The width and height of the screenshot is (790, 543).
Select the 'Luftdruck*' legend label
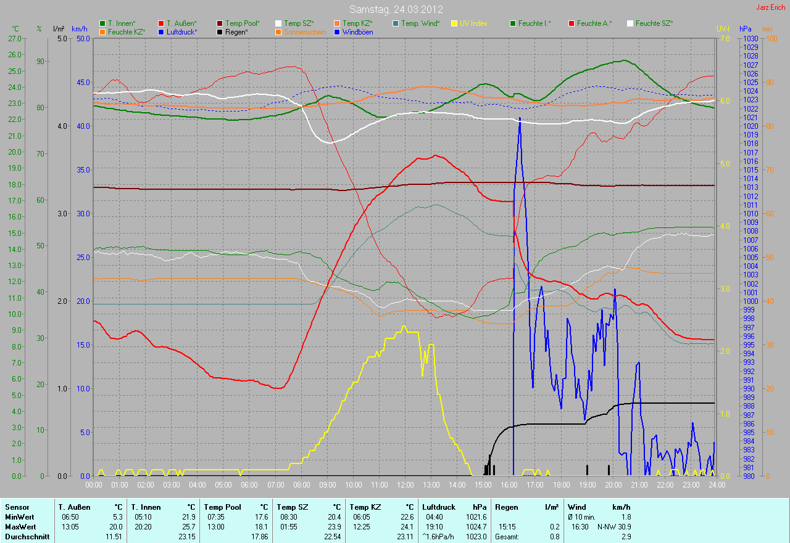click(x=182, y=31)
